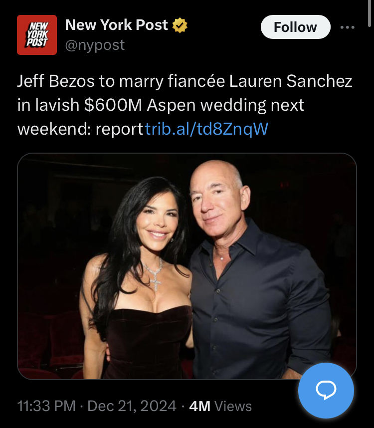Viewport: 374px width, 428px height.
Task: Click the "$600M" amount in the tweet
Action: point(113,105)
